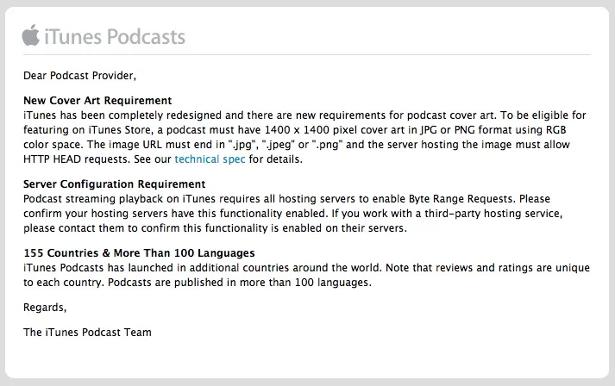The image size is (615, 386).
Task: Click the 'Regards,' closing line
Action: (45, 308)
